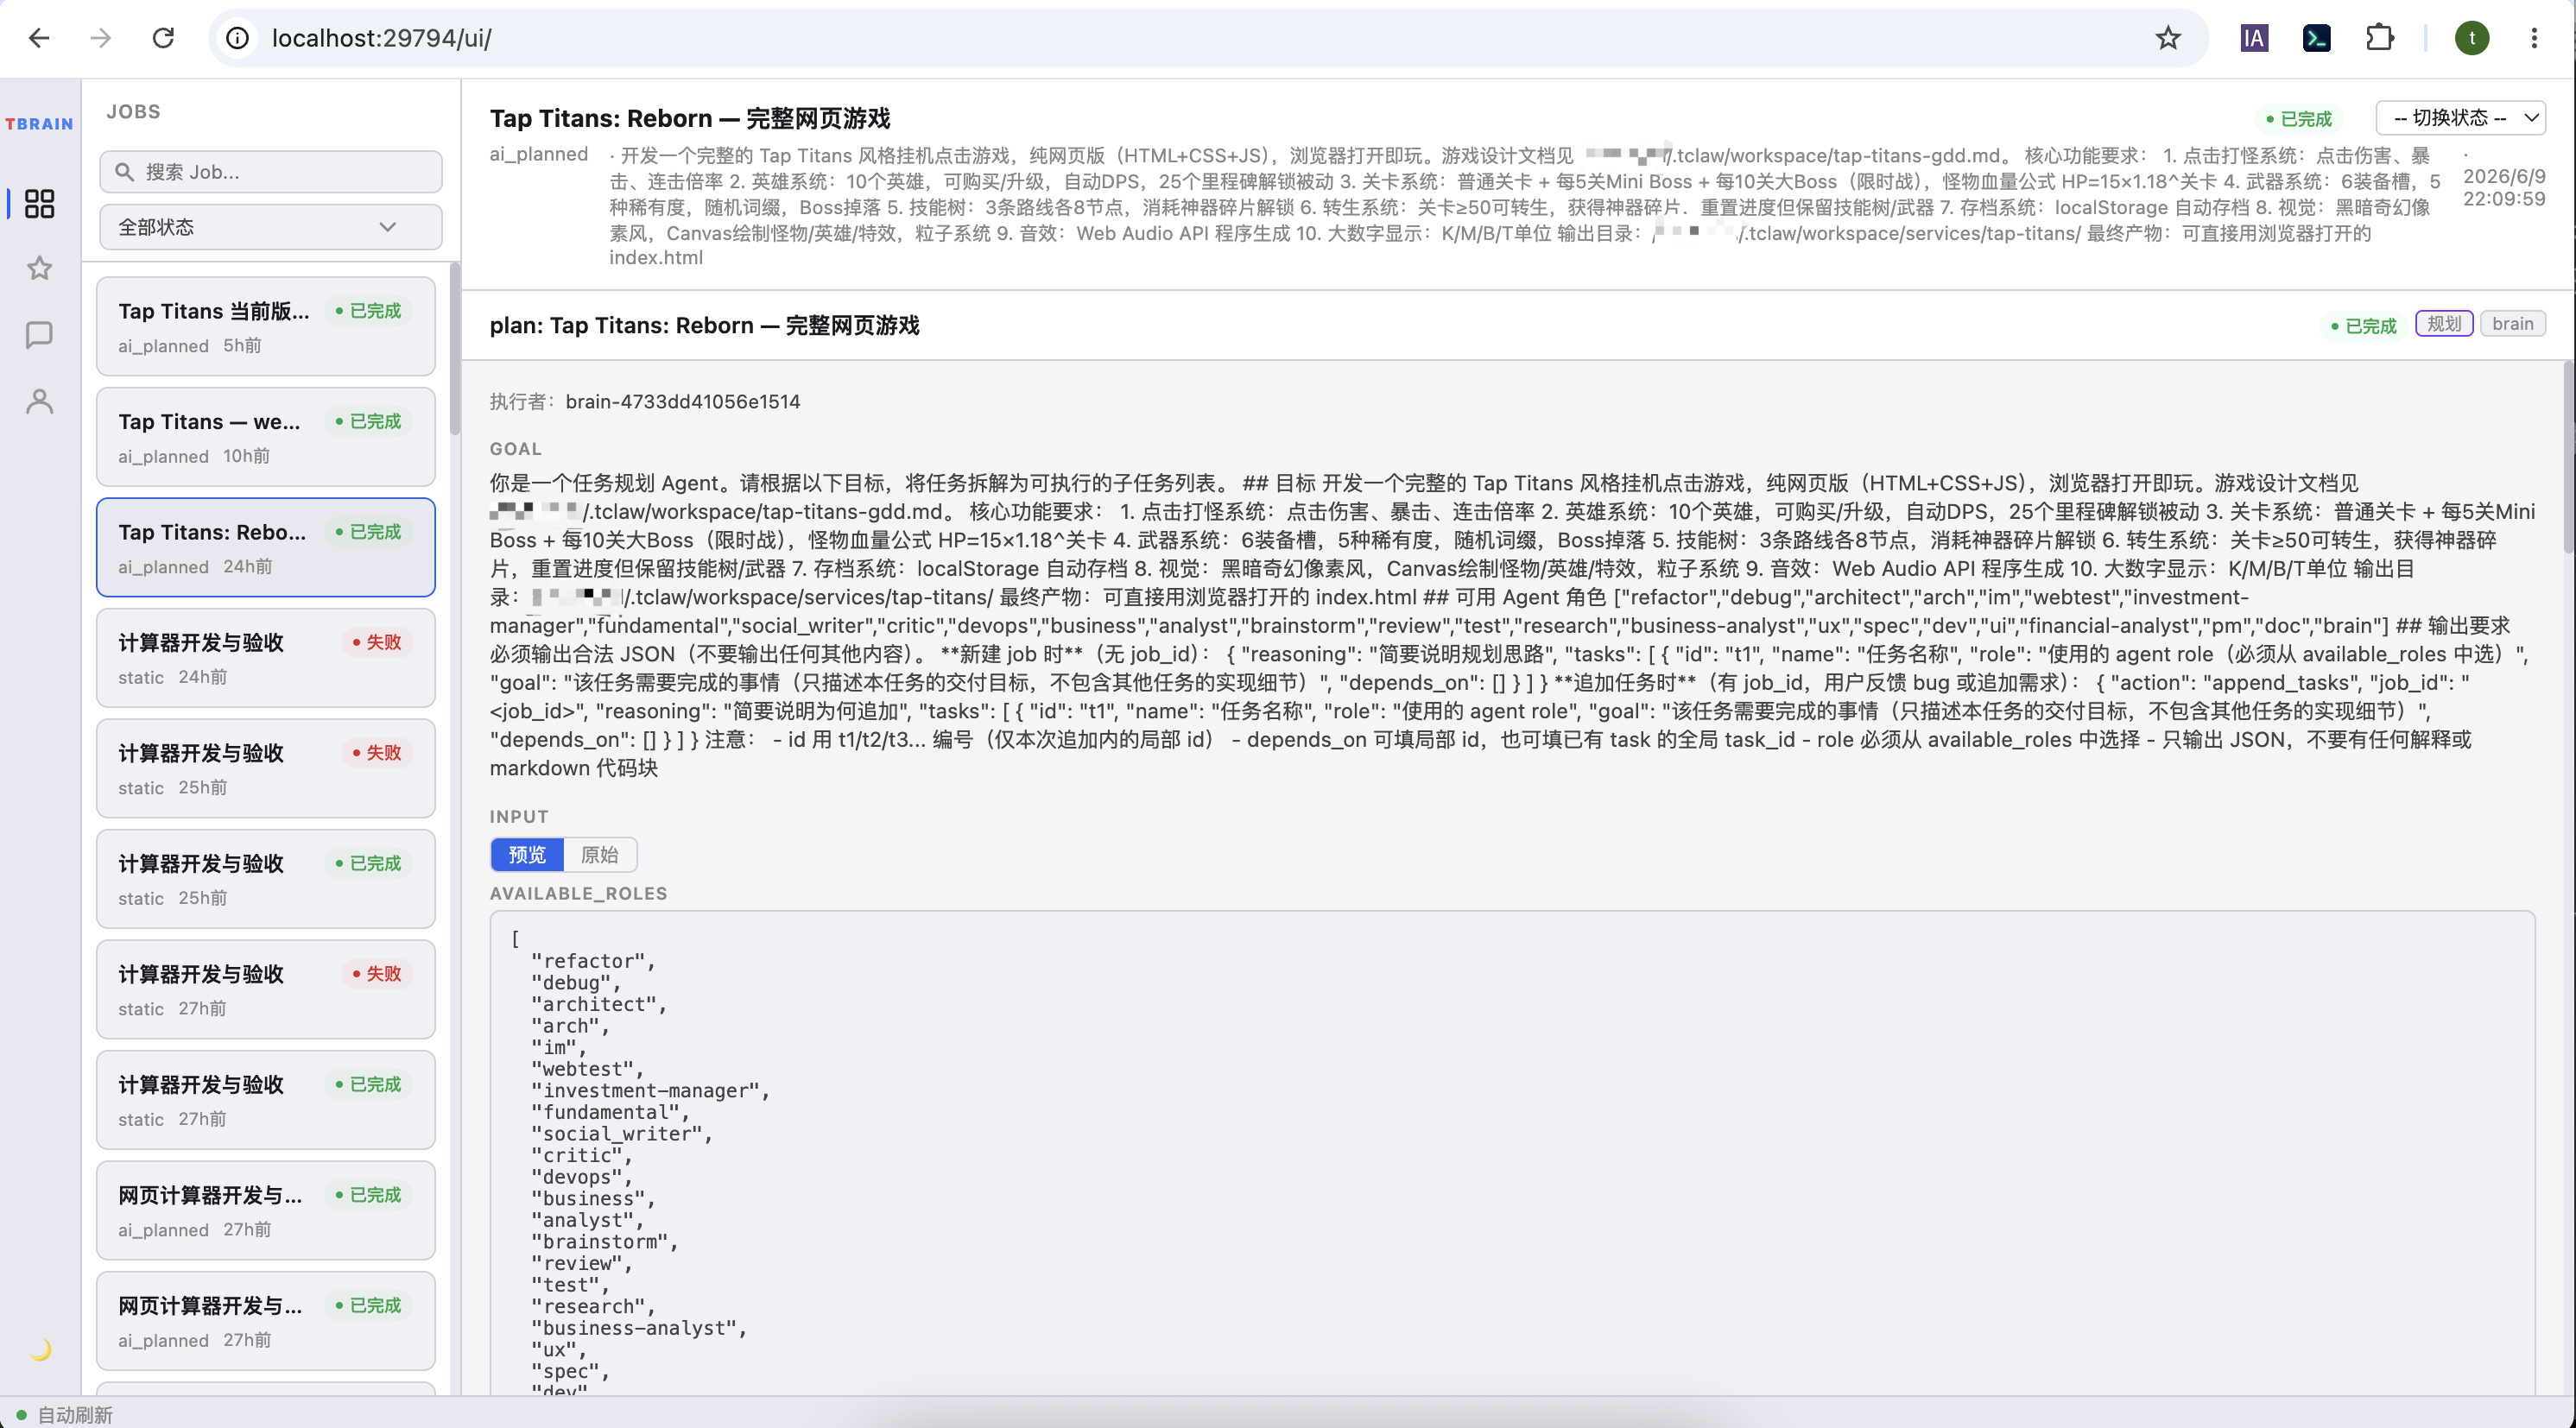Click the main content scrollbar
Screen dimensions: 2576x1428
[2569, 457]
